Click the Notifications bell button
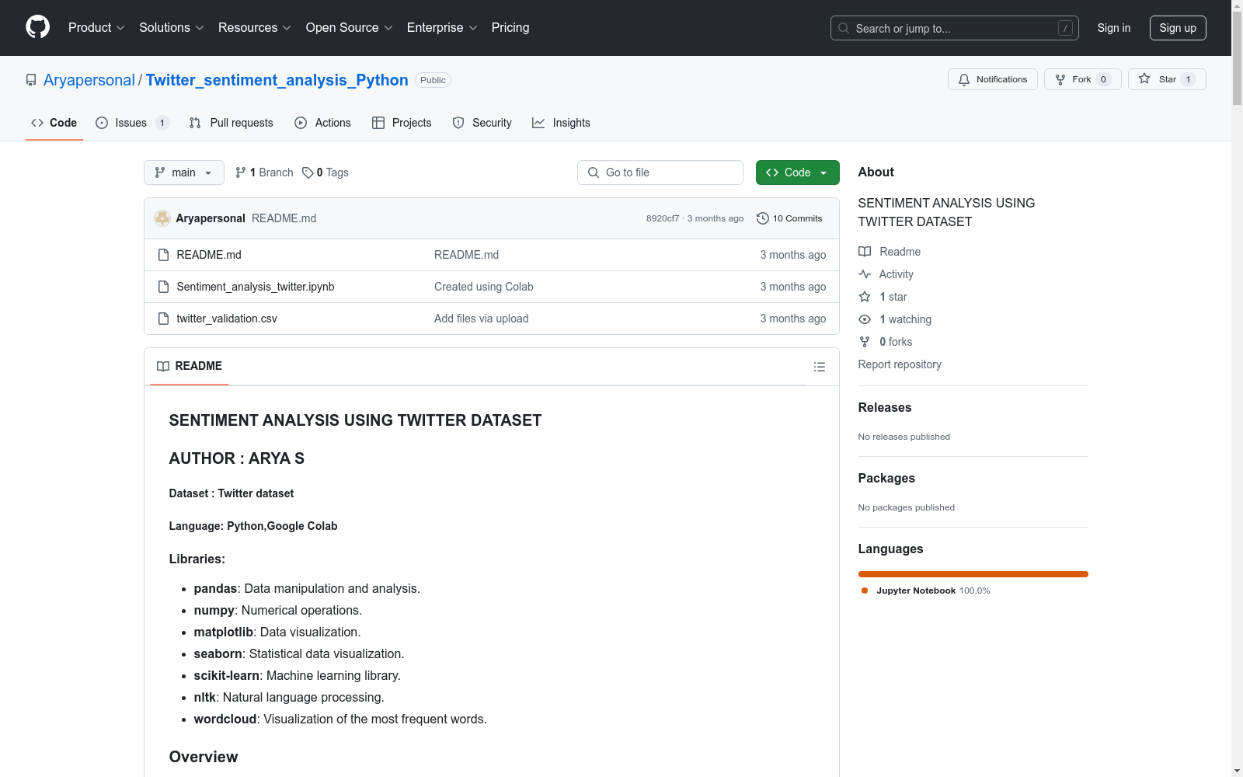This screenshot has height=777, width=1243. (993, 79)
